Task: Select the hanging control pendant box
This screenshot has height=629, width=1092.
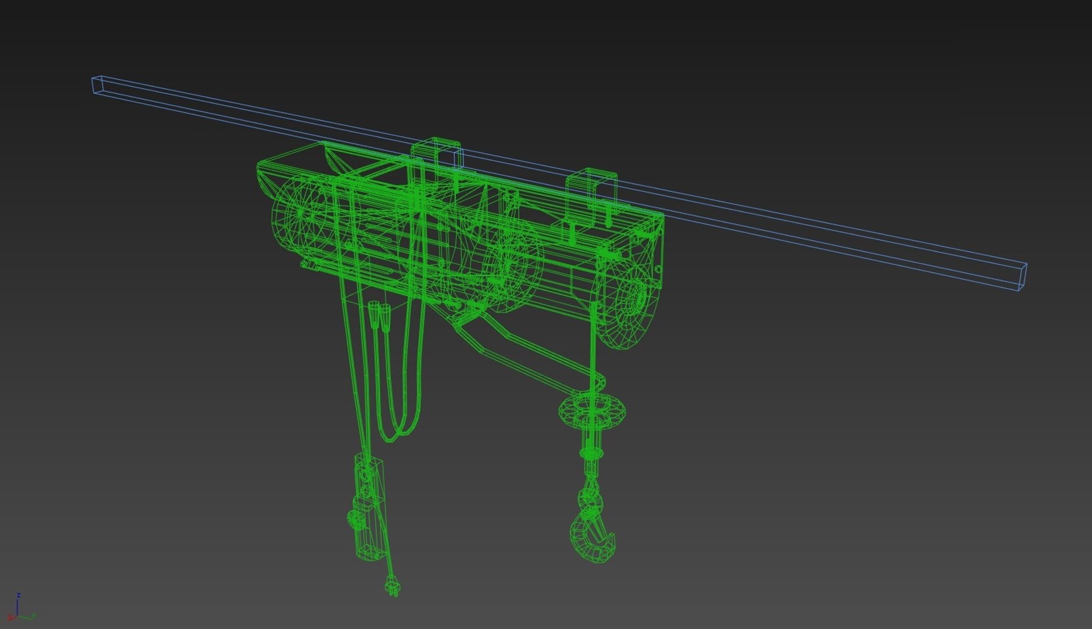Action: pos(367,508)
